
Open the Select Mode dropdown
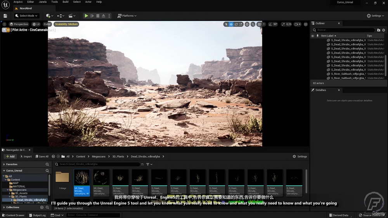pyautogui.click(x=26, y=16)
